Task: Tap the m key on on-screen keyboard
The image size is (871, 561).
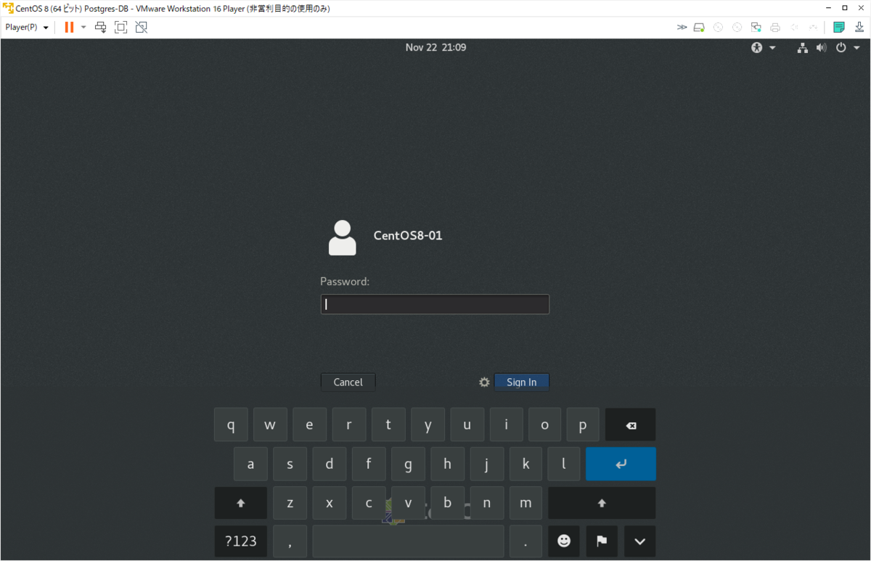Action: (526, 503)
